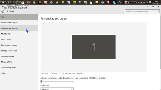Open Armazenamento settings

pyautogui.click(x=19, y=56)
